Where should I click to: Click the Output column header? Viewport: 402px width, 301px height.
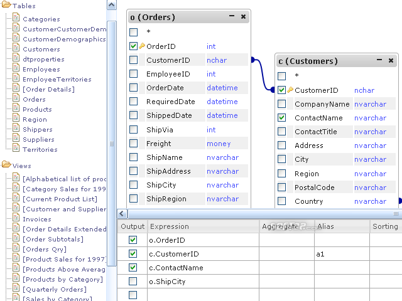133,226
